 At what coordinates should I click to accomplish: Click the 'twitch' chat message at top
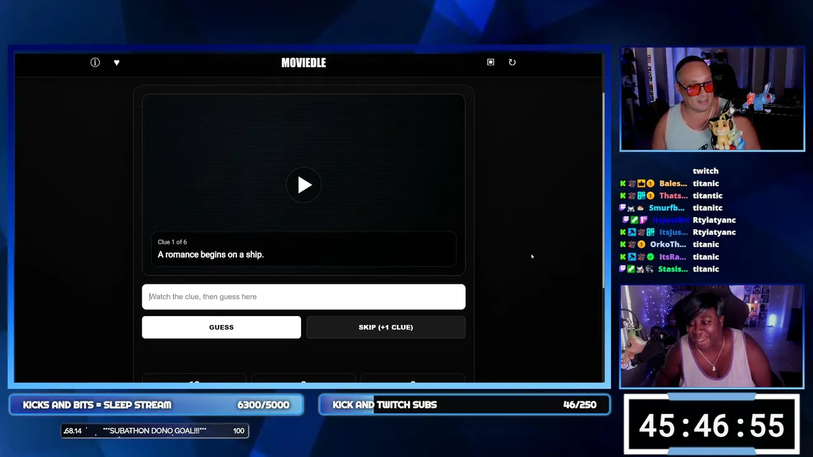(705, 171)
